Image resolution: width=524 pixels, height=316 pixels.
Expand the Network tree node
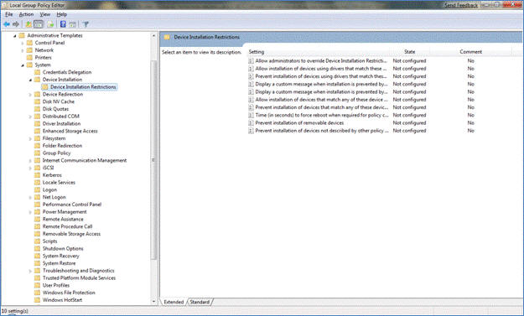23,50
